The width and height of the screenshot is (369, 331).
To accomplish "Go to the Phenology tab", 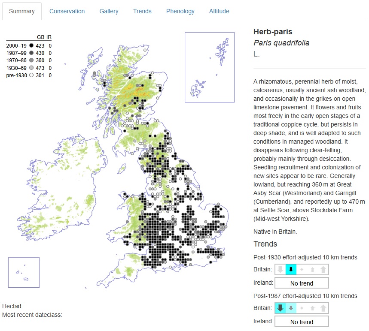I will 180,11.
